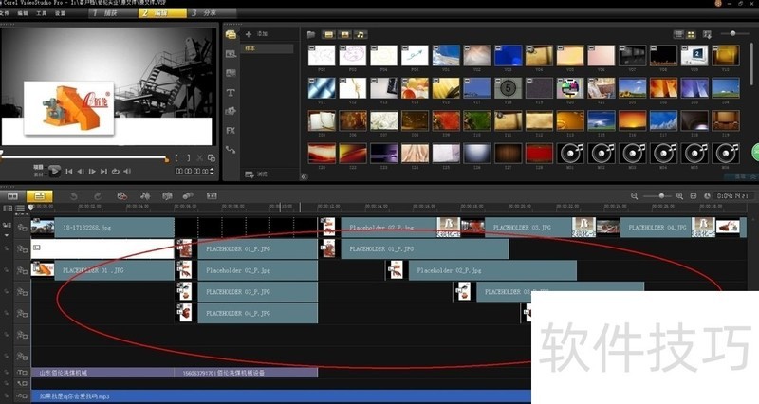Switch library to thumbnail view
Viewport: 759px width, 404px height.
click(x=692, y=35)
